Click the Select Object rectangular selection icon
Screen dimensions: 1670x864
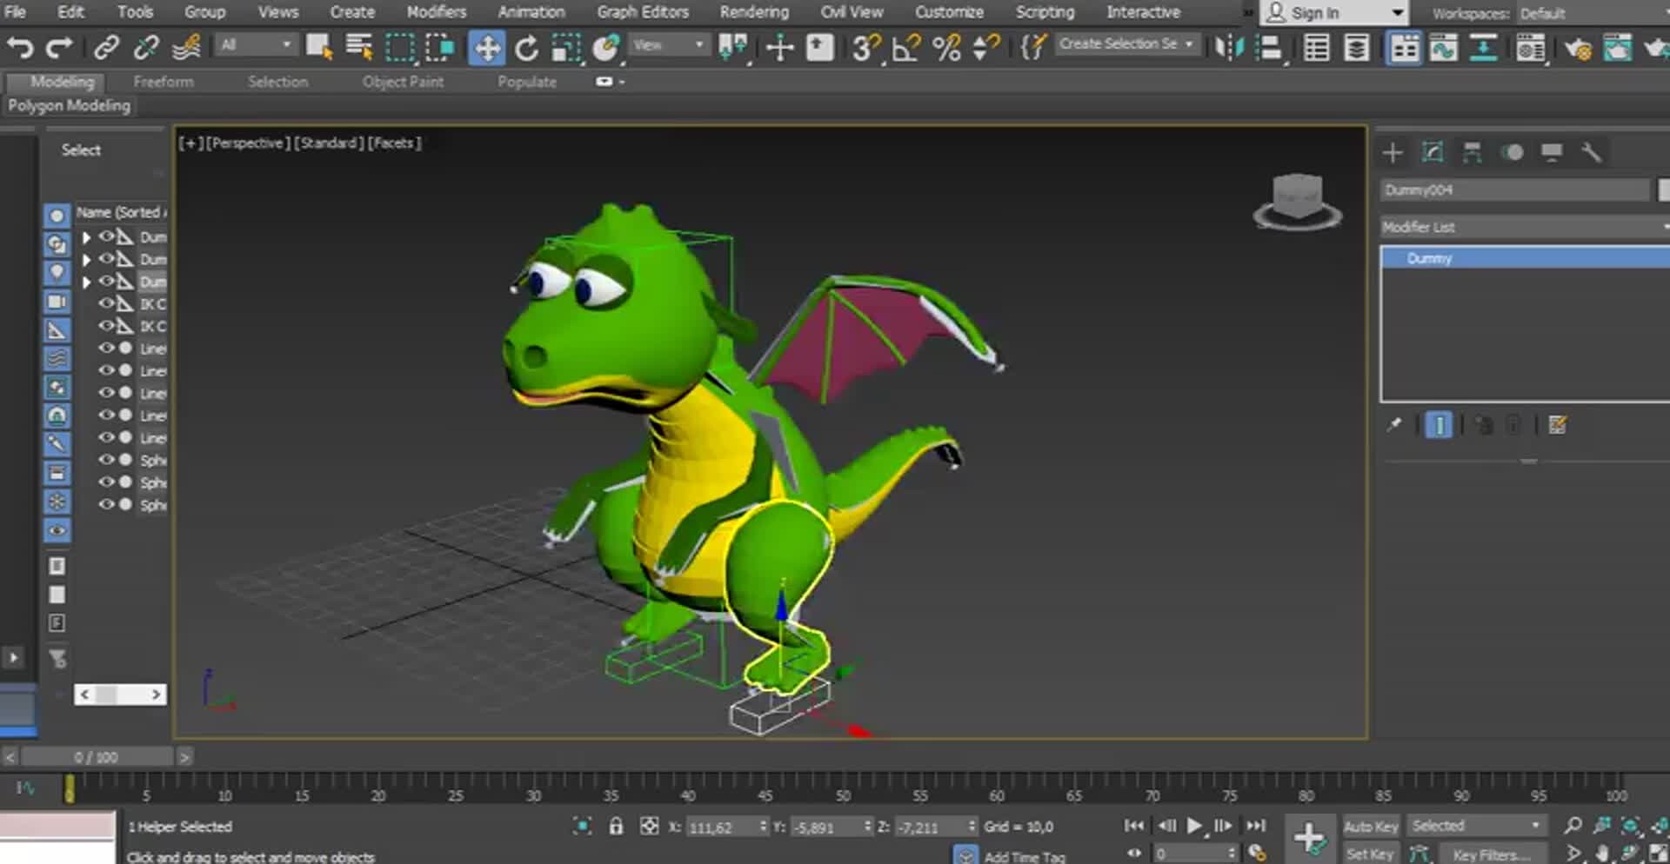click(x=400, y=48)
